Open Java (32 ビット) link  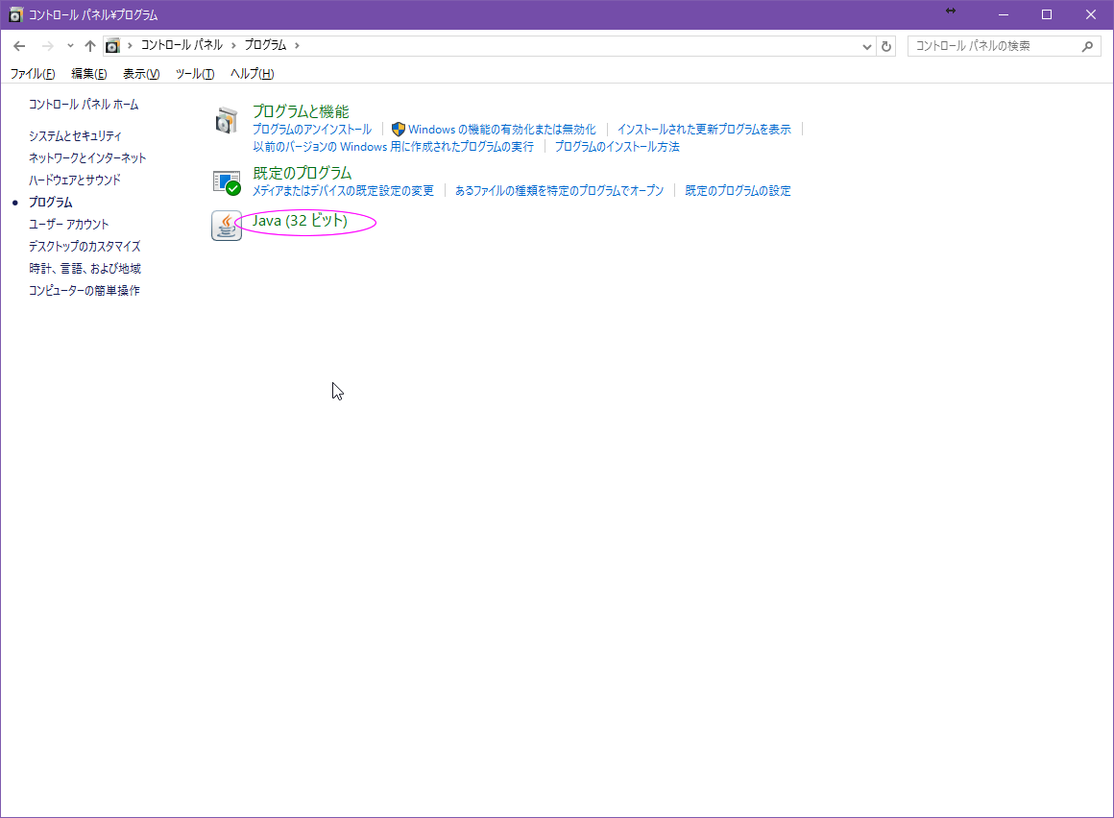point(300,222)
